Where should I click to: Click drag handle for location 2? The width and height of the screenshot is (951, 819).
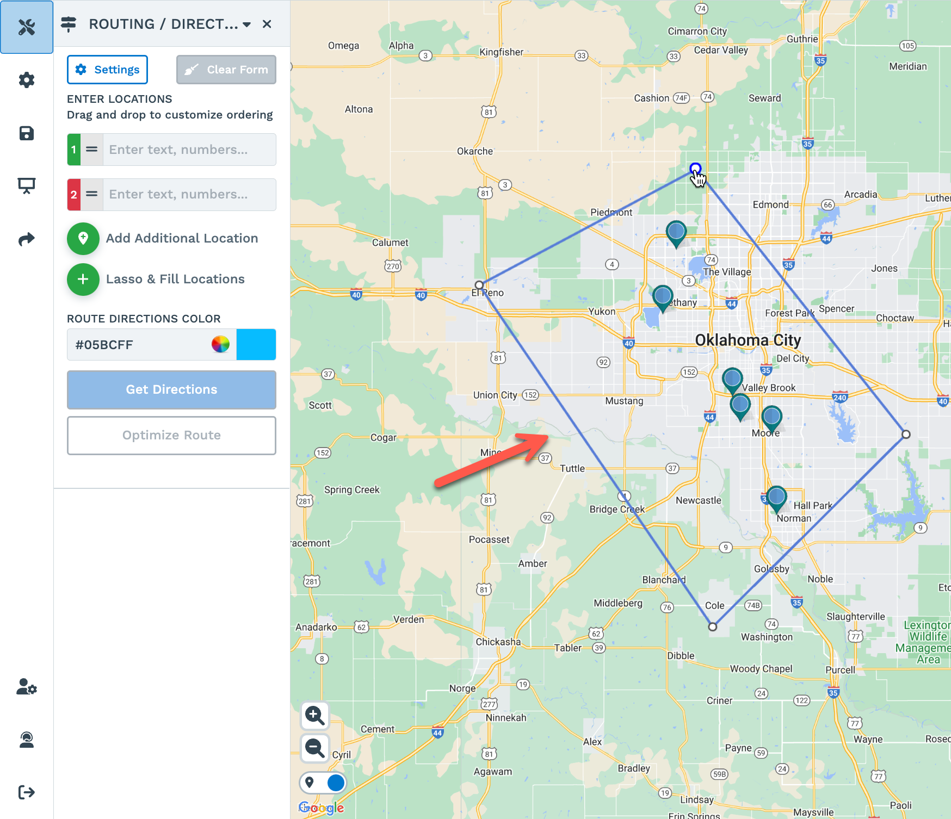coord(92,194)
